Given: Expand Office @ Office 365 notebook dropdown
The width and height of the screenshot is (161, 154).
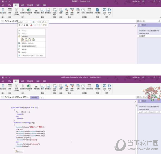Looking at the screenshot, I should point(28,97).
